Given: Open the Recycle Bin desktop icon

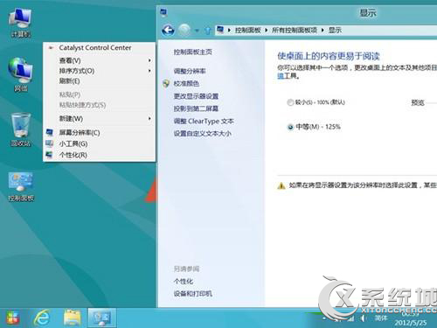Looking at the screenshot, I should click(20, 129).
